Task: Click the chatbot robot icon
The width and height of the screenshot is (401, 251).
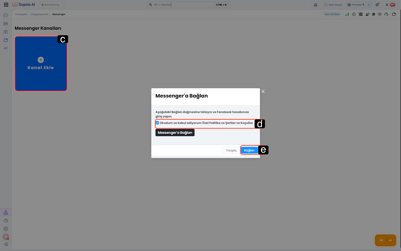Action: coord(354,14)
